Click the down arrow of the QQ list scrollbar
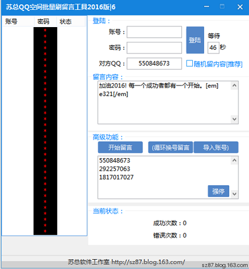 click(x=234, y=194)
